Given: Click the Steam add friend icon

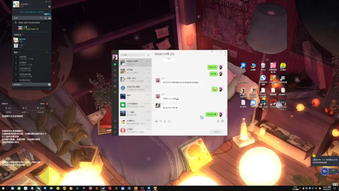Looking at the screenshot, I should coord(50,18).
